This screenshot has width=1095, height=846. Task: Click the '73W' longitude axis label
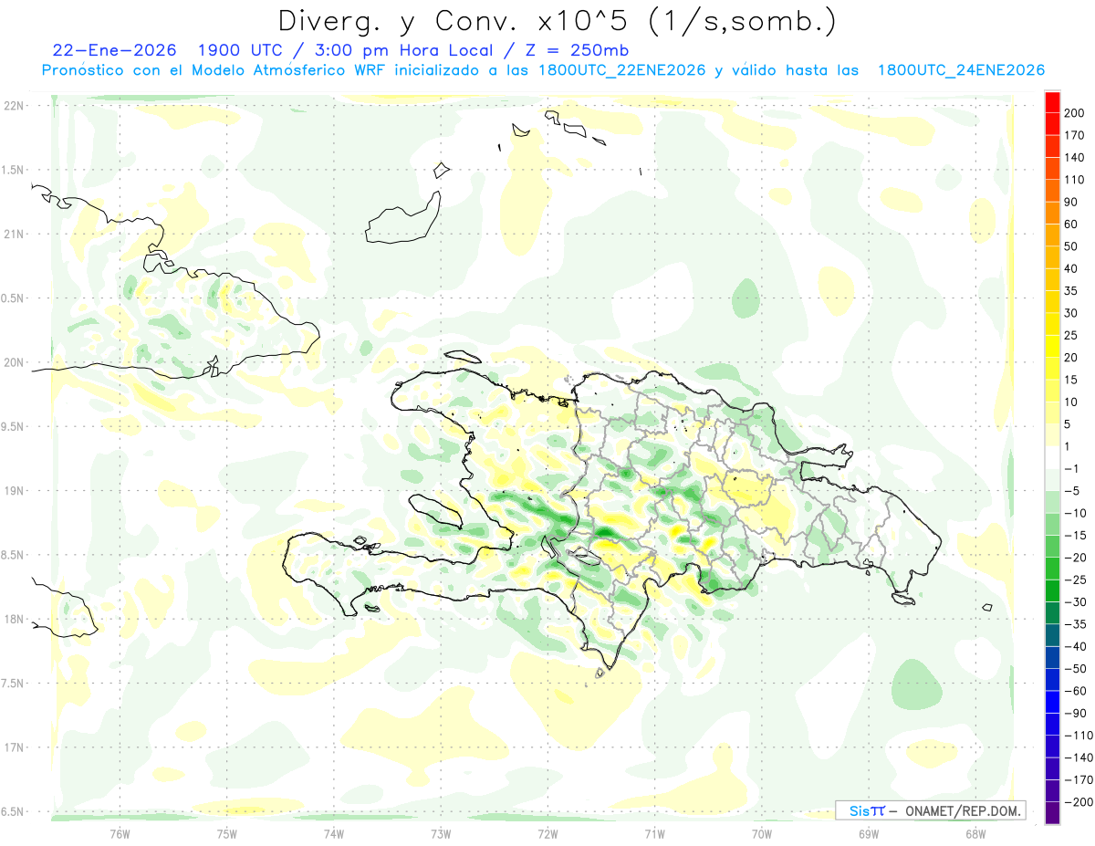click(441, 833)
